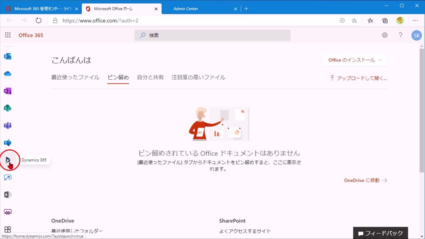Screen dimensions: 425x239
Task: Open OneDrive from the sidebar
Action: coord(7,74)
